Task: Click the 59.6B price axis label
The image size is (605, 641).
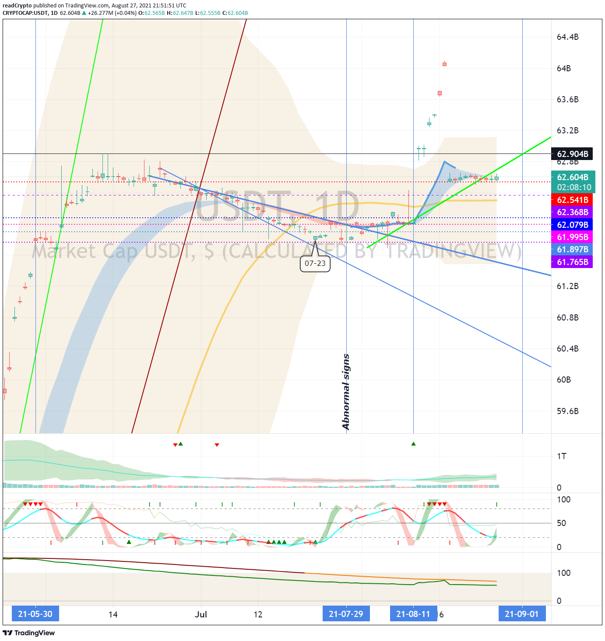Action: point(567,411)
